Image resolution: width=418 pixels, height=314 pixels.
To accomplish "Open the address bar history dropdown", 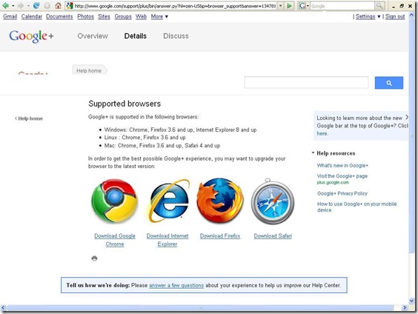I will [280, 6].
